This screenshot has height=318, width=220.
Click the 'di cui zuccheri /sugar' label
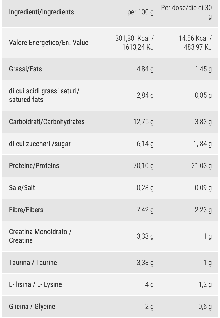(40, 144)
